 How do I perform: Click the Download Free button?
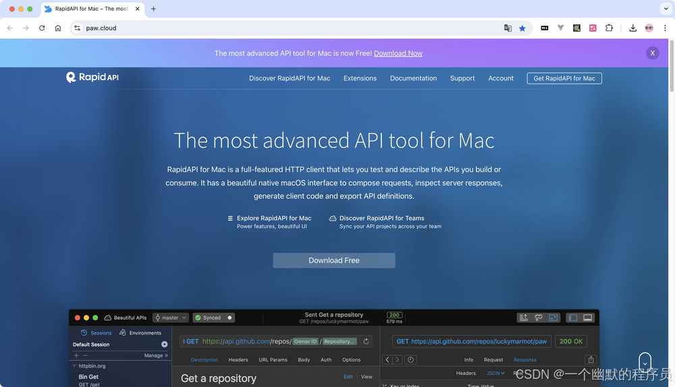pos(334,260)
